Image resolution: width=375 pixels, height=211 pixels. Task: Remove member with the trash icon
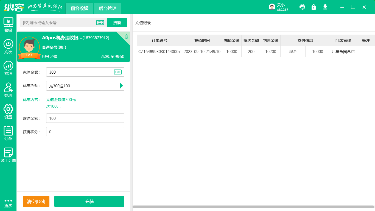tap(126, 36)
